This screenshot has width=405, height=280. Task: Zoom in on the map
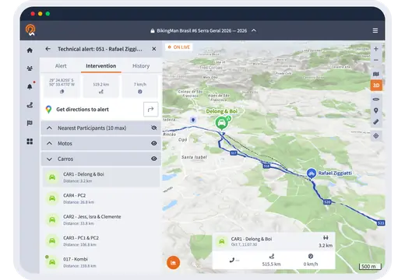(375, 49)
